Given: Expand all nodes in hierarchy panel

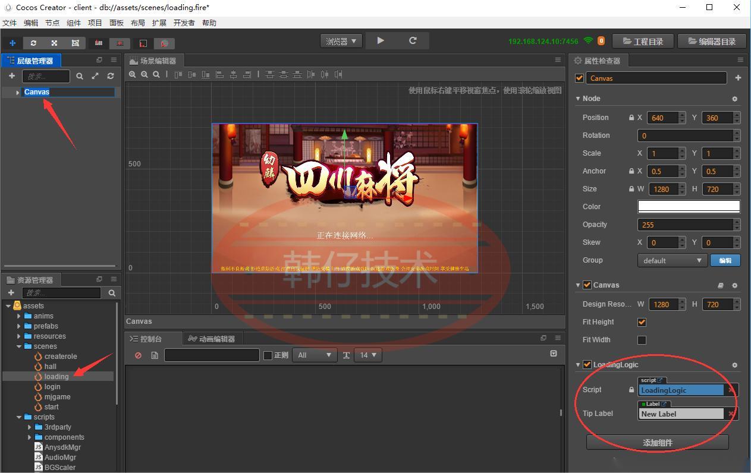Looking at the screenshot, I should click(95, 76).
